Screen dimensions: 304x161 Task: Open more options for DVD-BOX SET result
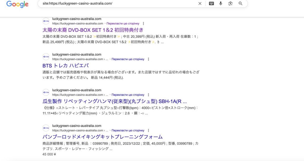(143, 23)
